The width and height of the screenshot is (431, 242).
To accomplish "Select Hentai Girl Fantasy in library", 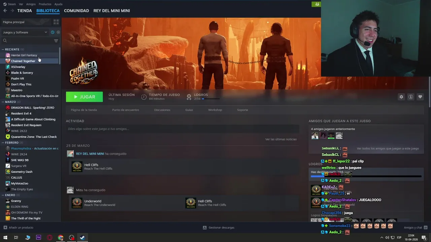I will [24, 55].
